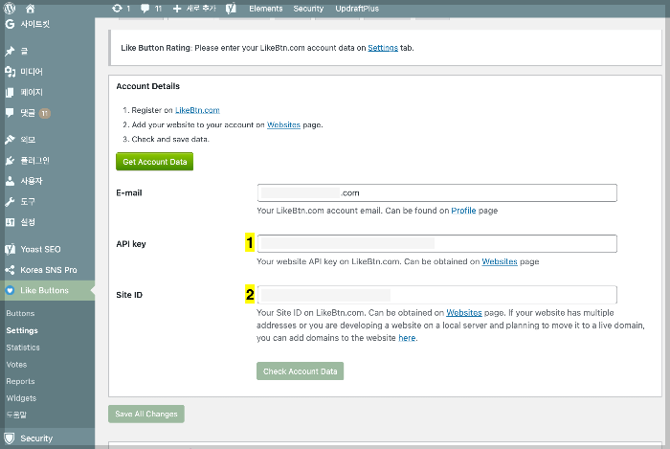Image resolution: width=670 pixels, height=449 pixels.
Task: Focus the E-mail input field
Action: (x=437, y=192)
